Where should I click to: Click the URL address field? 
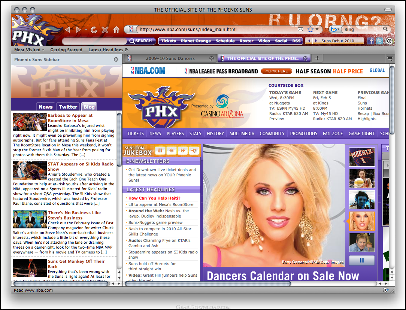[x=217, y=30]
